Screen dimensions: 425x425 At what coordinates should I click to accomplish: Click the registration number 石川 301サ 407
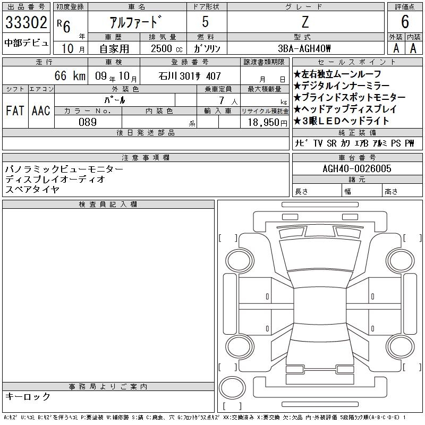point(190,76)
